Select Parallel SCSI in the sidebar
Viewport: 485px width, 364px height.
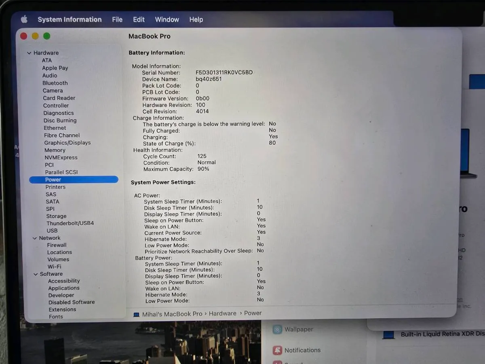coord(61,172)
